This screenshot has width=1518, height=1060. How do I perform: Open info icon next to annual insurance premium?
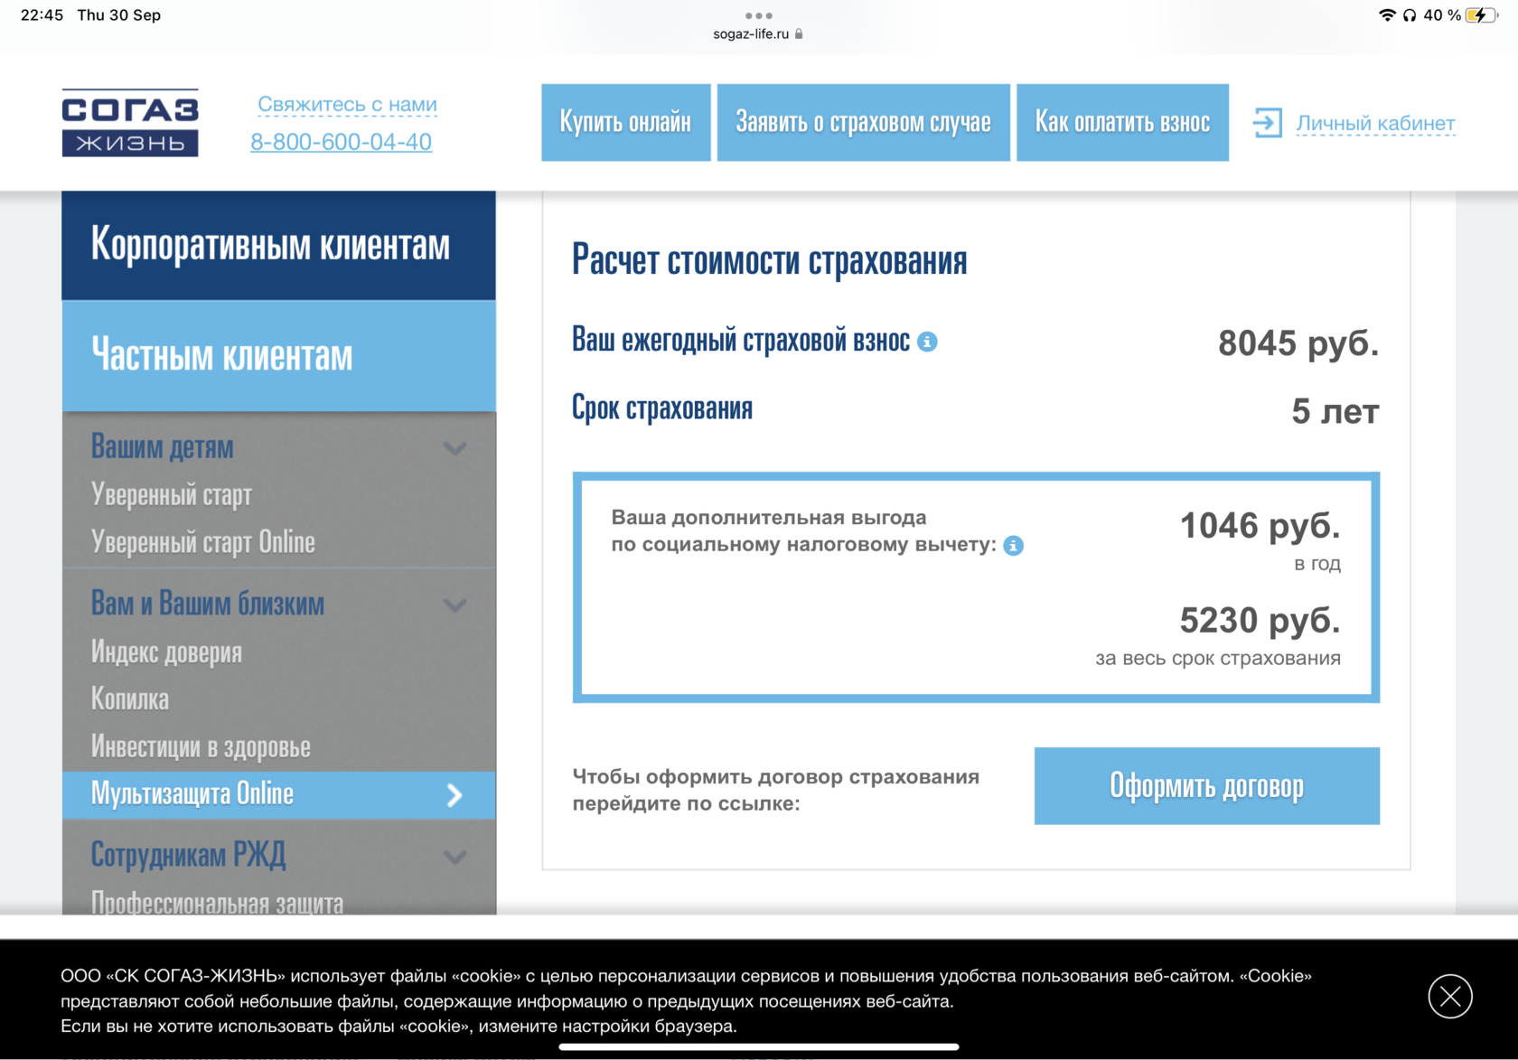[927, 342]
